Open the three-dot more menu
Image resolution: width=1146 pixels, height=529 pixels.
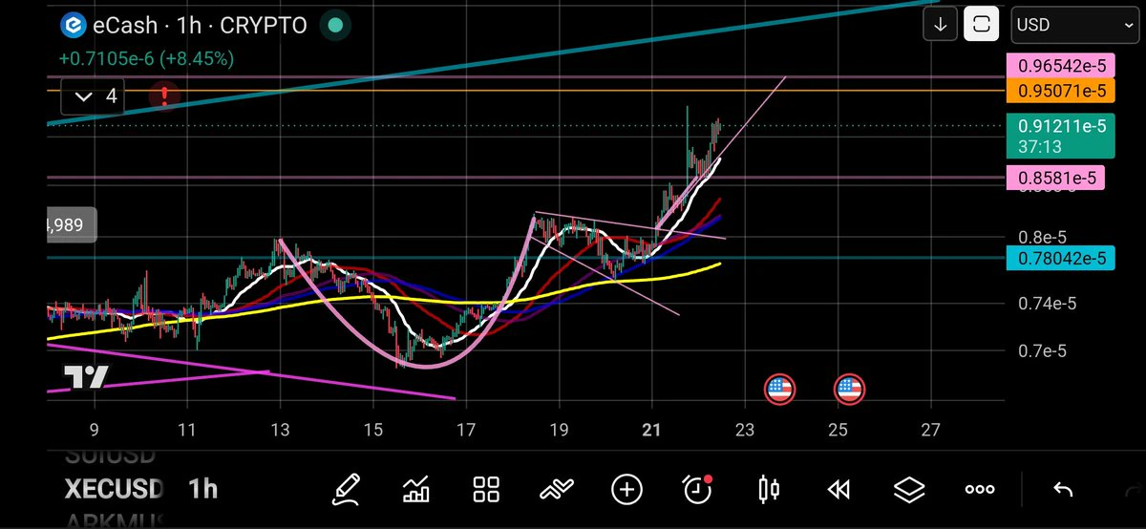[980, 490]
